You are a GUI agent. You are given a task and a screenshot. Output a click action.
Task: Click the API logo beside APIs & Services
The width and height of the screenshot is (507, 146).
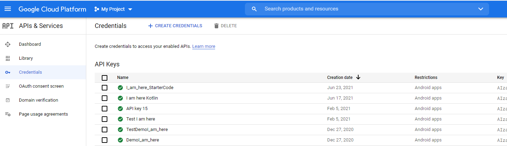(8, 26)
